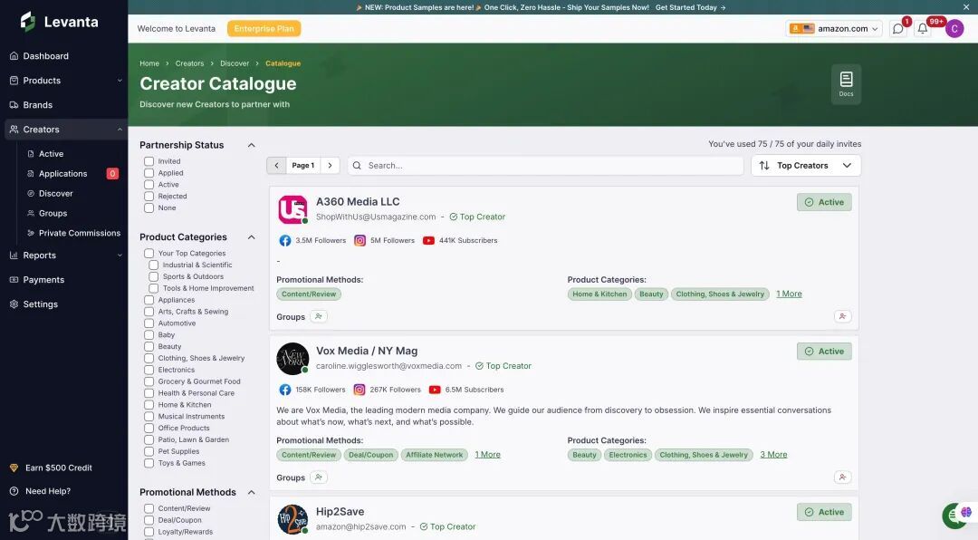Click the Levanta logo icon
Screen dimensions: 978x540
click(27, 21)
